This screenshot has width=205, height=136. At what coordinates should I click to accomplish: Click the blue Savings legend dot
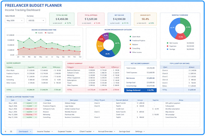tap(168, 49)
